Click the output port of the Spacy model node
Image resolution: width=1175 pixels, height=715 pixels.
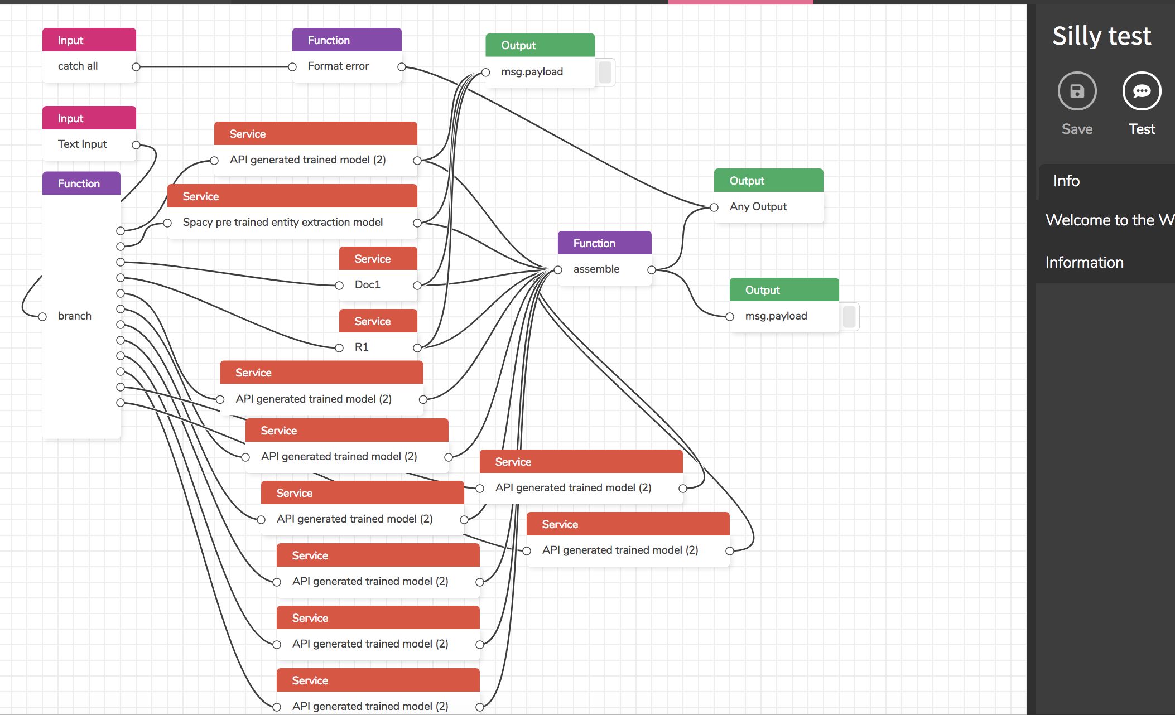pos(417,223)
